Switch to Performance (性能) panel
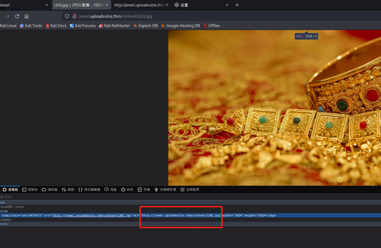Image resolution: width=381 pixels, height=248 pixels. pos(111,190)
